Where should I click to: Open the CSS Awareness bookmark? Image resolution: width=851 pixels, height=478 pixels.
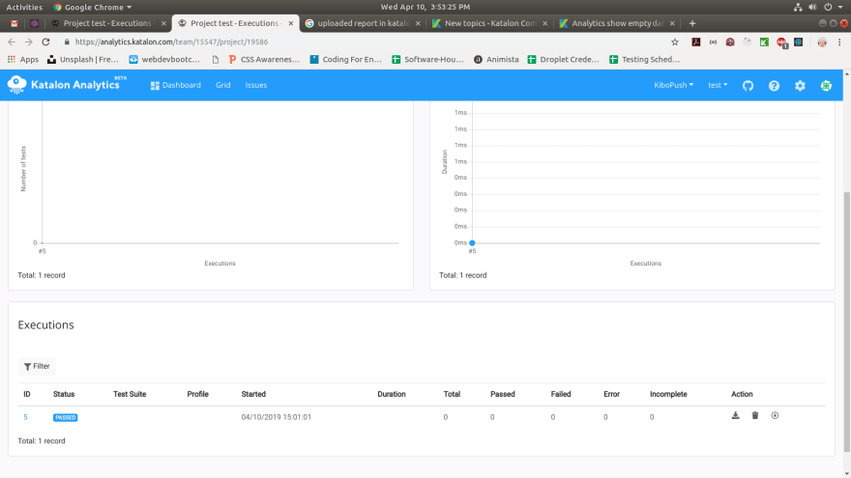point(264,60)
